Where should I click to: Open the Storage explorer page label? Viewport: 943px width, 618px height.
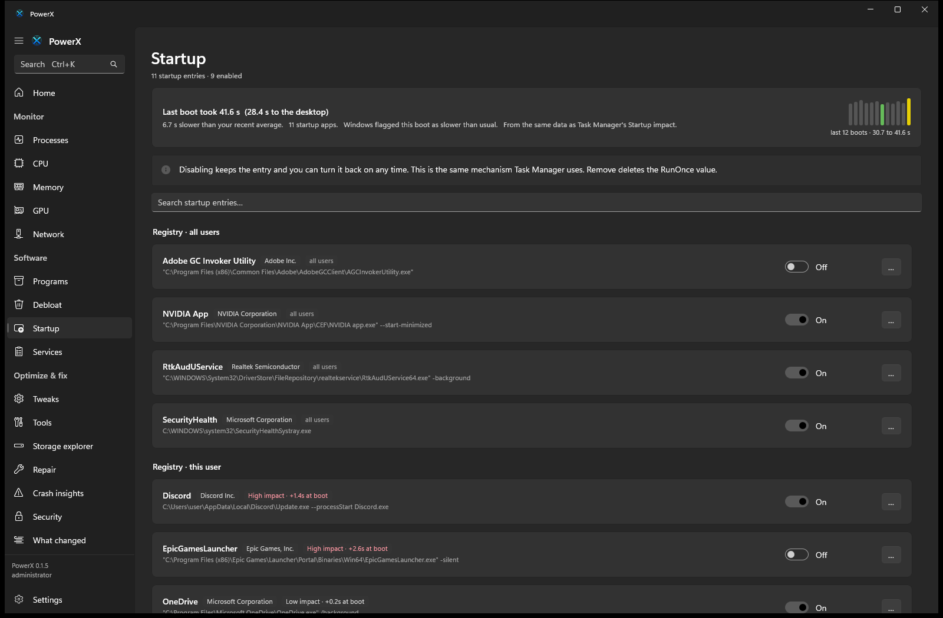tap(63, 446)
